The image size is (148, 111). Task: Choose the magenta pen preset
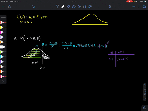[3, 32]
